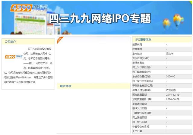Click the 4399 游戏吧 logo in the banner
The image size is (193, 135).
click(x=29, y=8)
